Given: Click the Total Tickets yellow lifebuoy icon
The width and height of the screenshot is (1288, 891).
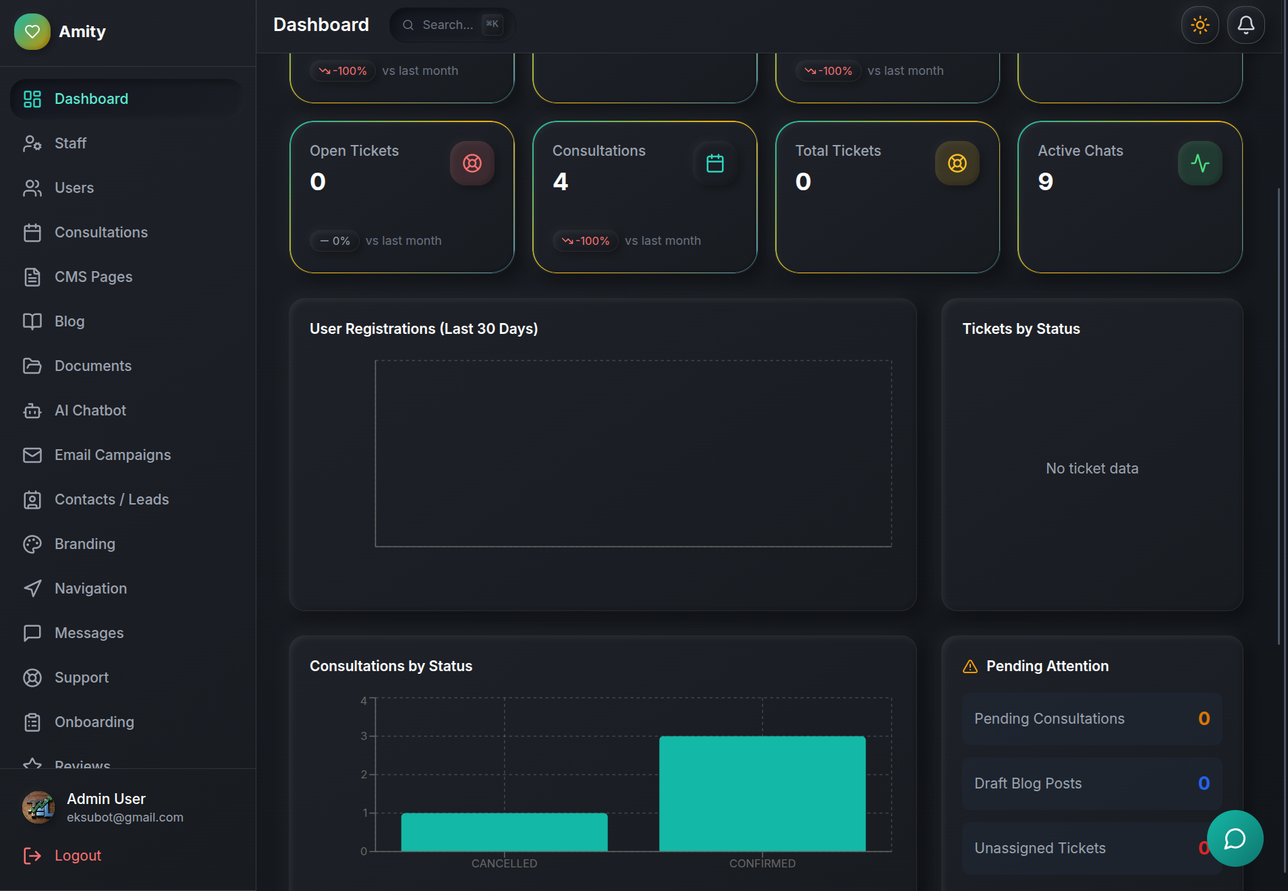Looking at the screenshot, I should coord(957,163).
